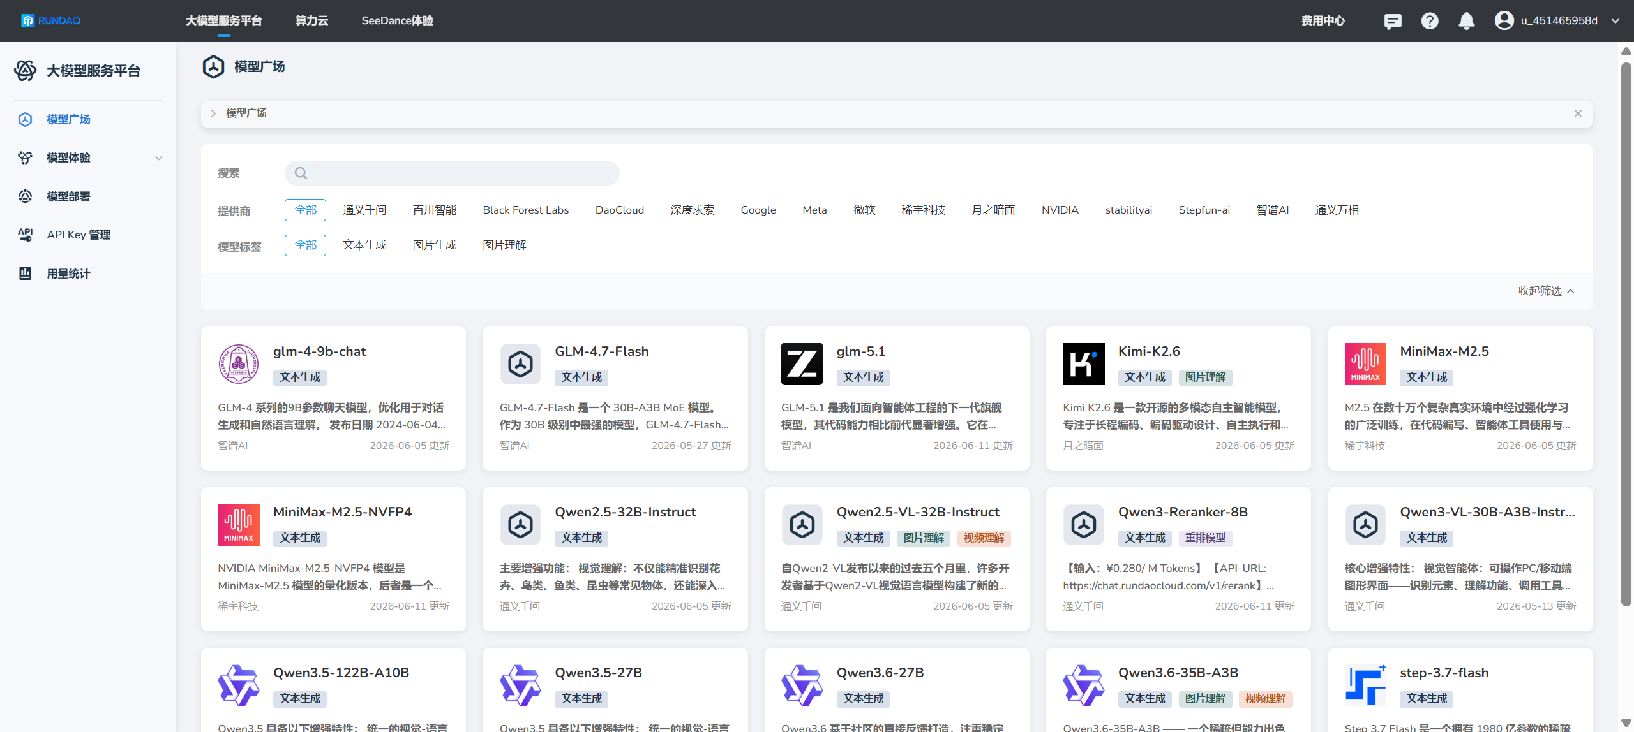This screenshot has width=1634, height=732.
Task: Open the glm-5.1 model title
Action: tap(861, 351)
